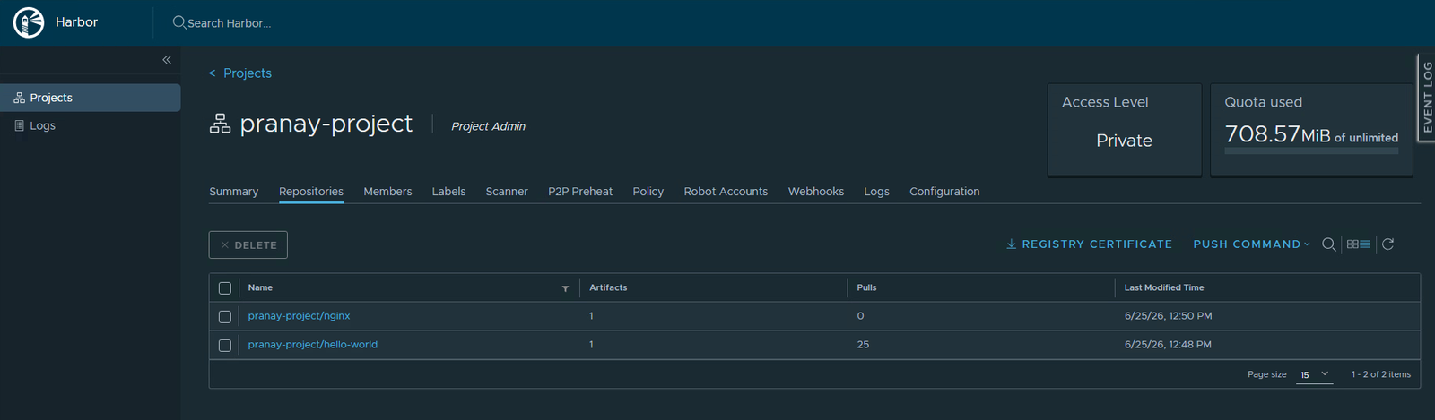Open the Event Log side panel

coord(1426,98)
